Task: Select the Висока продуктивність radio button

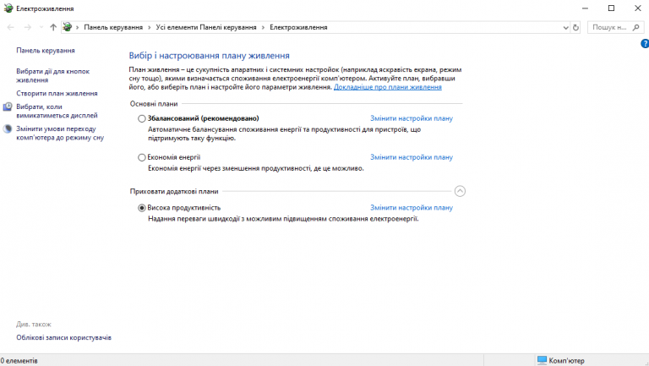Action: point(142,208)
